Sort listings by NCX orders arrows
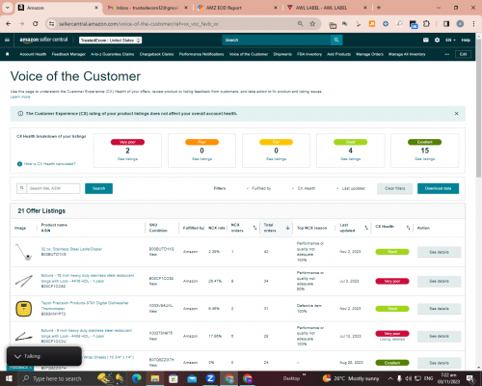Image resolution: width=482 pixels, height=386 pixels. (254, 228)
